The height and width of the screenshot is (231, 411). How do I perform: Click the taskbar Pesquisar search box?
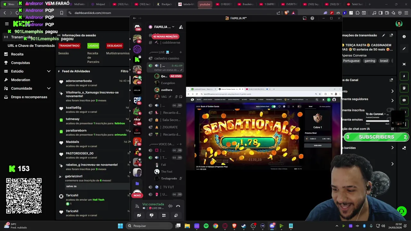coord(149,226)
